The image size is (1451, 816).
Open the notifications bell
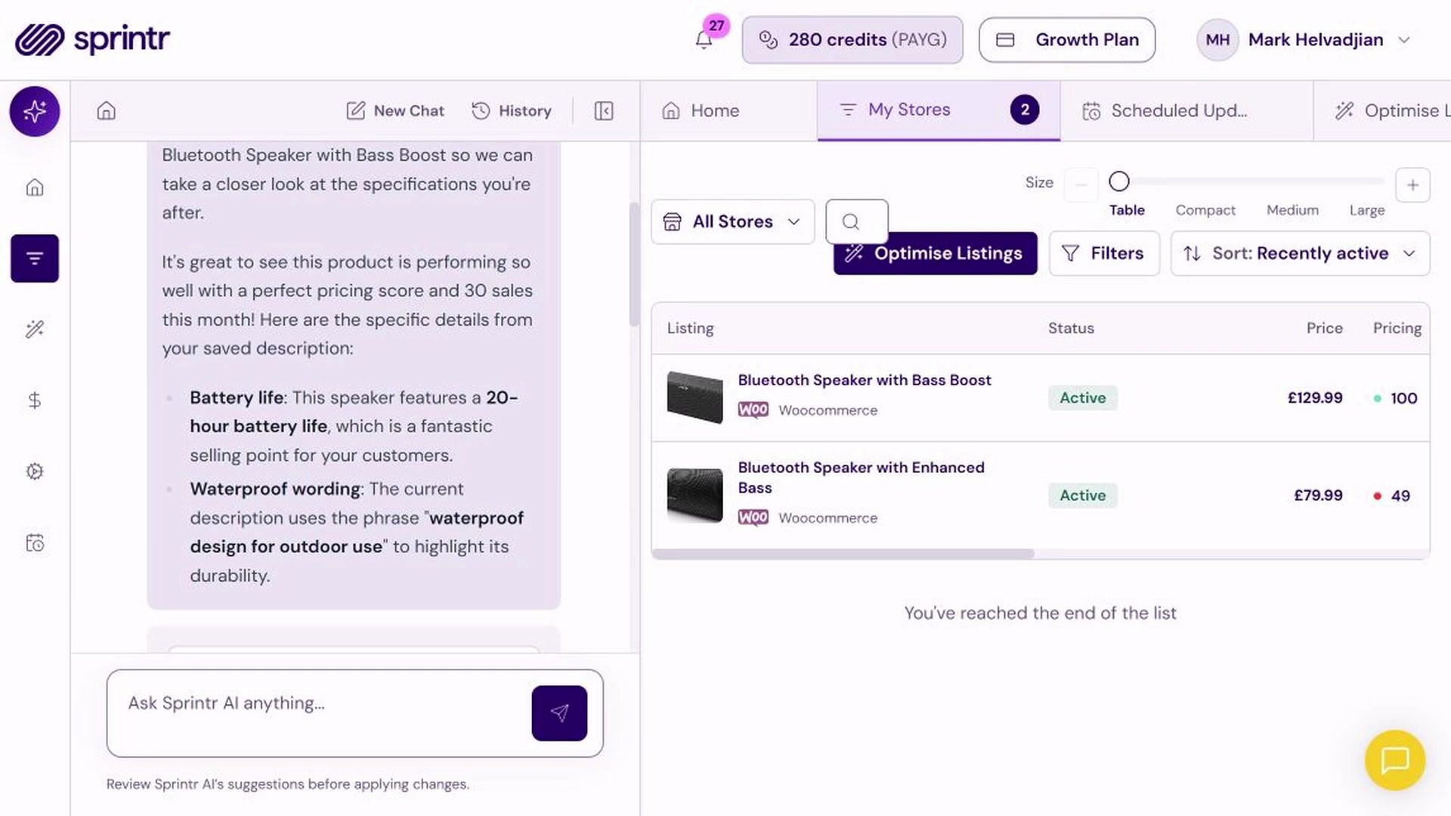click(x=704, y=40)
